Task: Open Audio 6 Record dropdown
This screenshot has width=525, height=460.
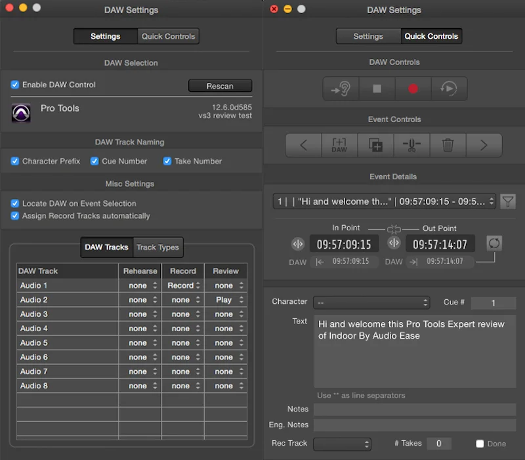Action: [183, 358]
